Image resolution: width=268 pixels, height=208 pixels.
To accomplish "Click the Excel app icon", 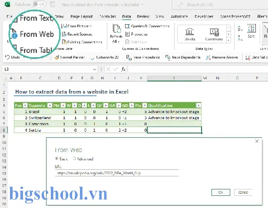I will pyautogui.click(x=7, y=4).
